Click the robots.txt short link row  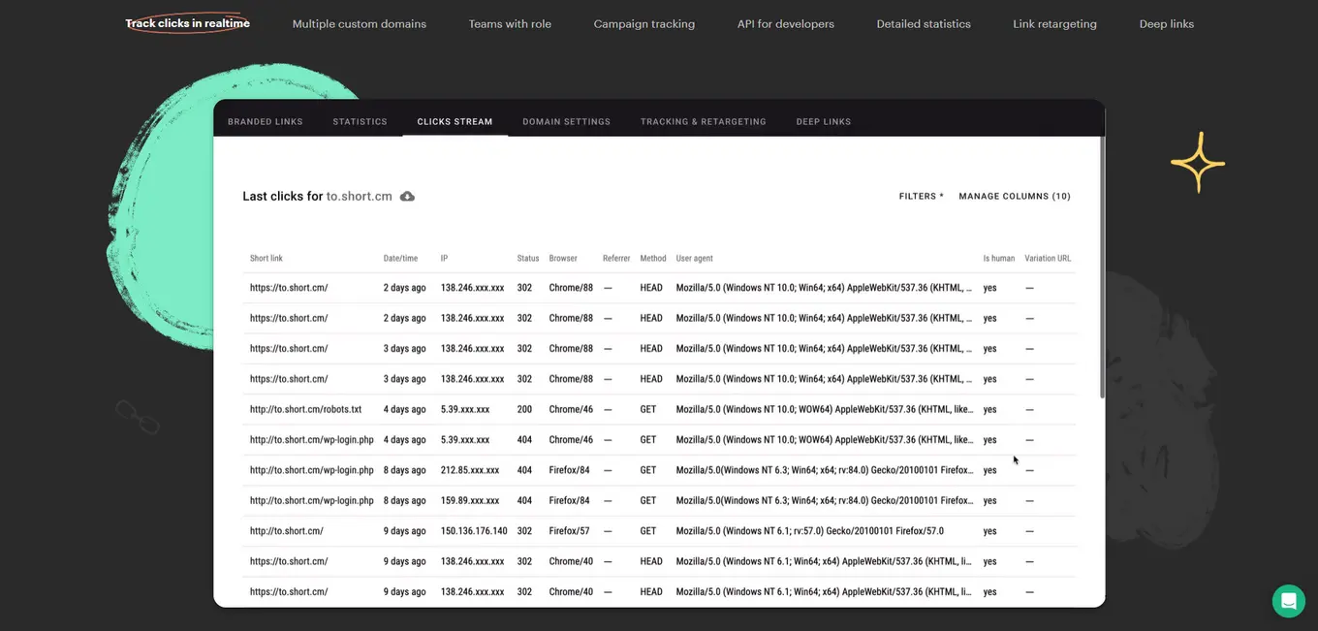[x=305, y=410]
